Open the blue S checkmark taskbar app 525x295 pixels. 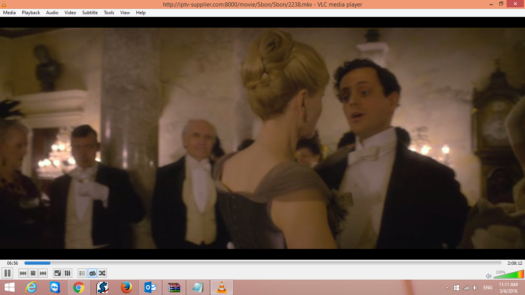pyautogui.click(x=103, y=287)
